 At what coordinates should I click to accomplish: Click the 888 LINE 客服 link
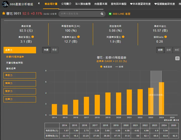tap(122, 14)
